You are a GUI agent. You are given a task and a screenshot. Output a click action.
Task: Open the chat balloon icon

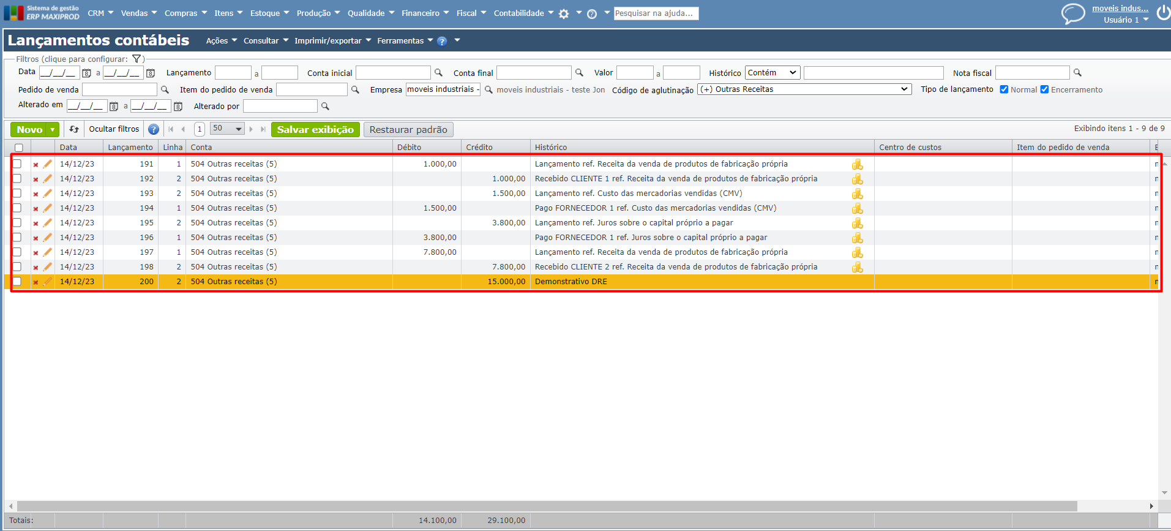1073,13
